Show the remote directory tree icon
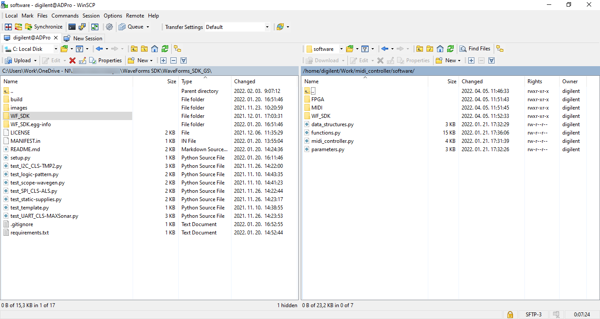Image resolution: width=600 pixels, height=319 pixels. pyautogui.click(x=500, y=49)
